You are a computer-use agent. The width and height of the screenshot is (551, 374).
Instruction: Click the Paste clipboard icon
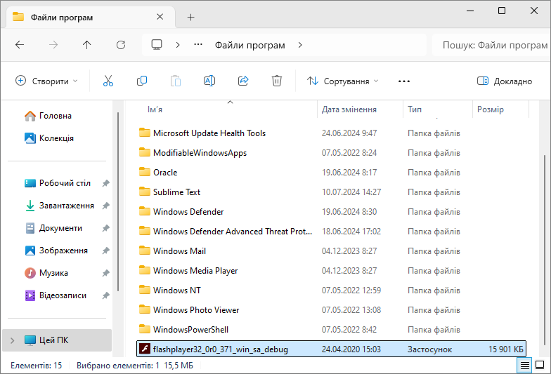pyautogui.click(x=176, y=81)
